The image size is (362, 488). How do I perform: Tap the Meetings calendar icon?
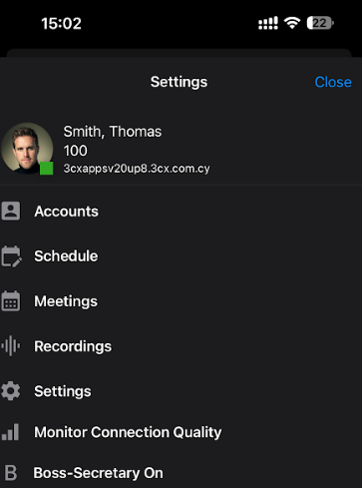pos(11,301)
